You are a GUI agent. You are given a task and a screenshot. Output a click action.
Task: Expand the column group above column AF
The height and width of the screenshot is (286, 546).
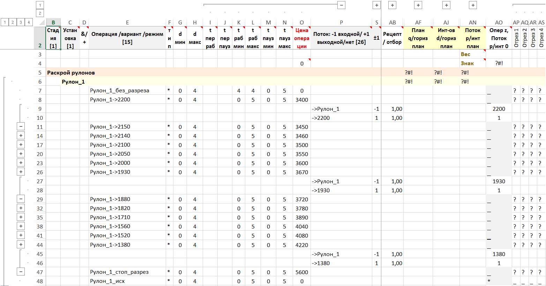pos(418,5)
